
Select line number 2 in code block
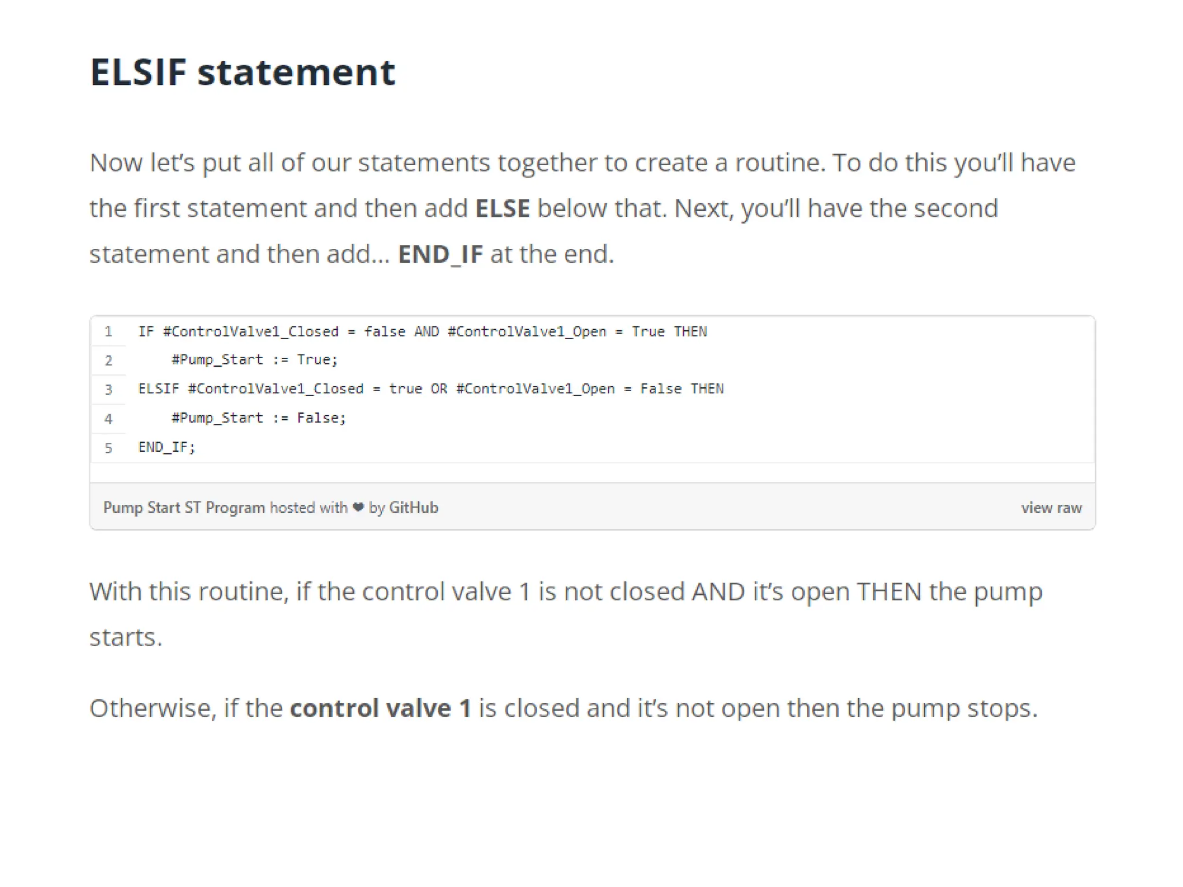108,360
